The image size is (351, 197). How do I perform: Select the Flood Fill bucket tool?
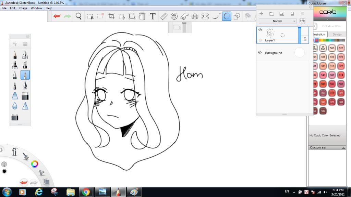pos(142,16)
